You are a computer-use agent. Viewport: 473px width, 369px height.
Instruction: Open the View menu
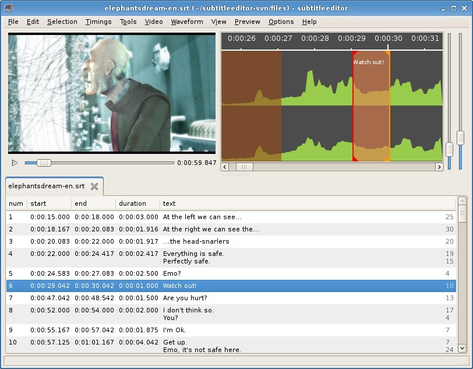click(218, 22)
